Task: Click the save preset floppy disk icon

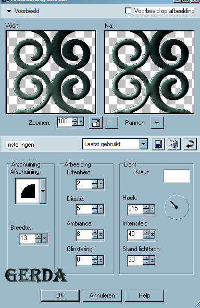Action: pyautogui.click(x=158, y=144)
